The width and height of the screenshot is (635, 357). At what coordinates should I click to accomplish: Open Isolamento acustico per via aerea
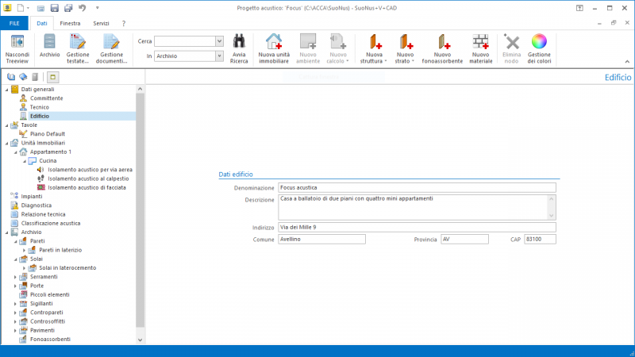(90, 170)
